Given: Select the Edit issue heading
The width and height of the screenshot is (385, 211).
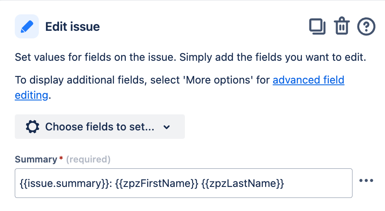Looking at the screenshot, I should [x=73, y=27].
